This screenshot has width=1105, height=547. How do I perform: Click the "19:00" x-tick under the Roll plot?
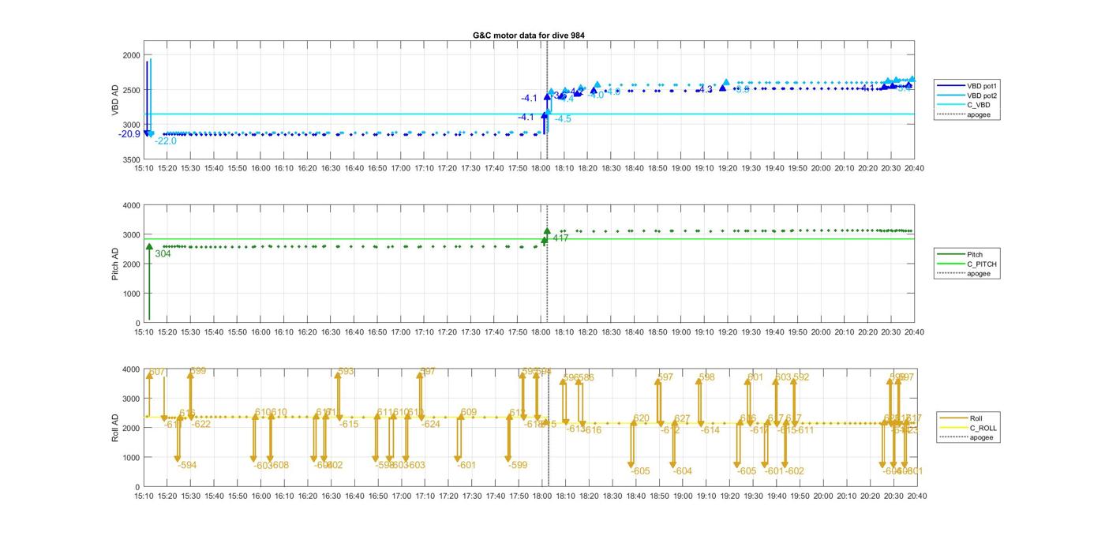click(x=683, y=496)
